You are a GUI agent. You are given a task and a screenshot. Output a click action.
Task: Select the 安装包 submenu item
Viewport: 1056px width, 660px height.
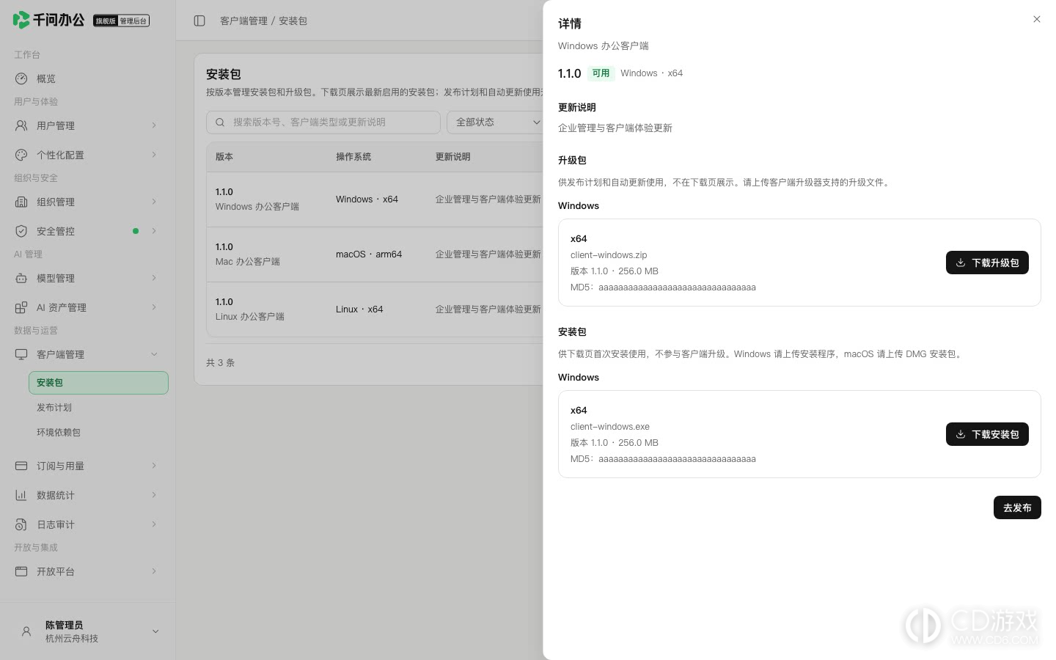point(98,383)
